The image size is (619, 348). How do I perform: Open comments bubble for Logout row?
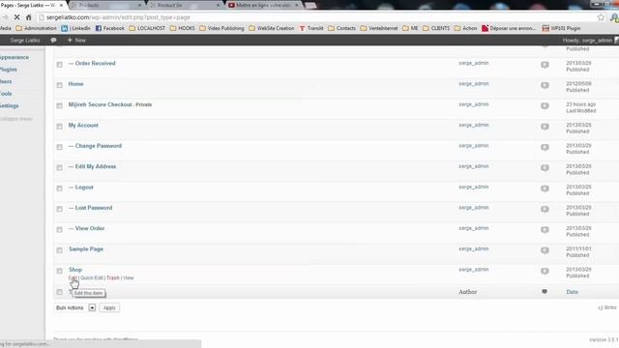pyautogui.click(x=545, y=188)
